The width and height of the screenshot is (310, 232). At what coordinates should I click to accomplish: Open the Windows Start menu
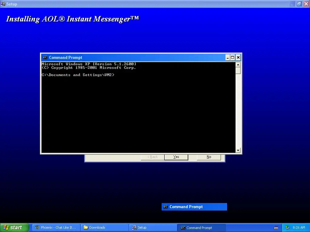(x=14, y=227)
